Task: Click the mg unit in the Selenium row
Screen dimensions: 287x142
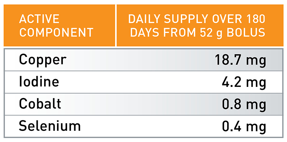Action: tap(256, 128)
